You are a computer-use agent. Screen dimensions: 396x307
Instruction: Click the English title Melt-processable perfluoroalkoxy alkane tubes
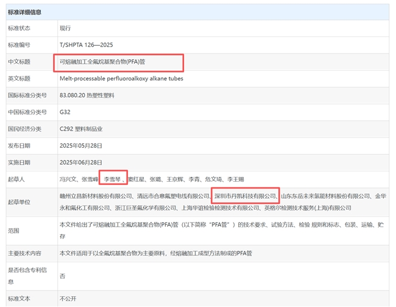pyautogui.click(x=121, y=78)
